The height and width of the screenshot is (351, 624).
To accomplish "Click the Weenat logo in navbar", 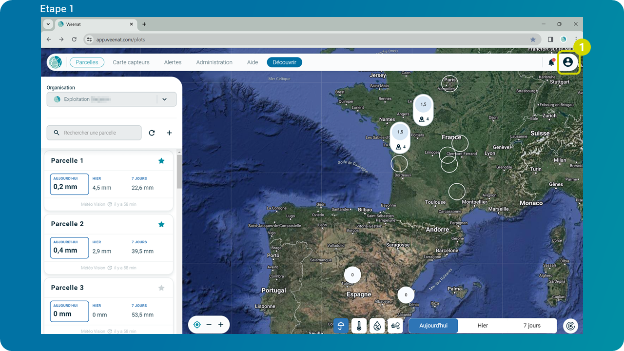I will pyautogui.click(x=55, y=62).
